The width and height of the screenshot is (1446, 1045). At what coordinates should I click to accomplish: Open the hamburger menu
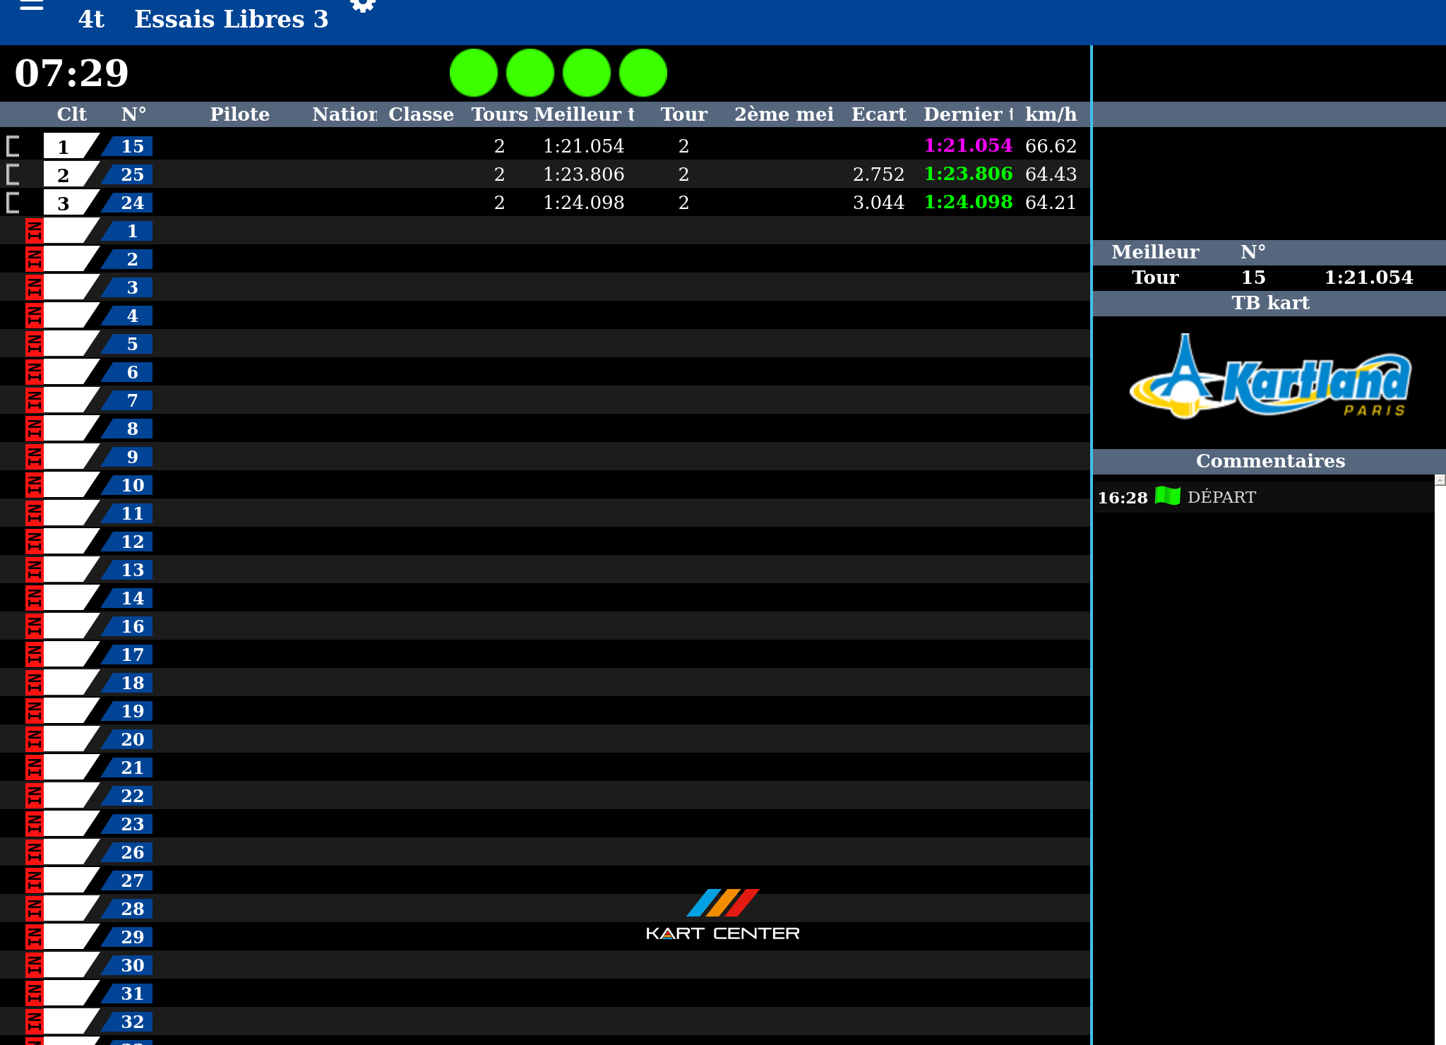(32, 6)
